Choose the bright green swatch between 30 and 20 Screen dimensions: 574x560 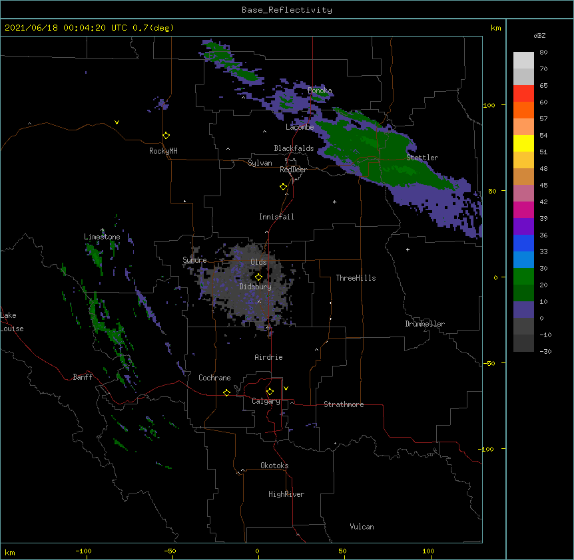(x=523, y=277)
